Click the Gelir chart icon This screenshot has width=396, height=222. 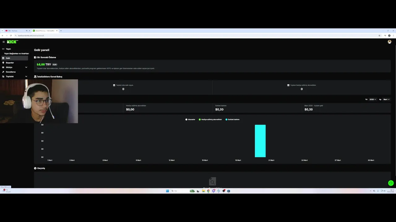(x=3, y=58)
